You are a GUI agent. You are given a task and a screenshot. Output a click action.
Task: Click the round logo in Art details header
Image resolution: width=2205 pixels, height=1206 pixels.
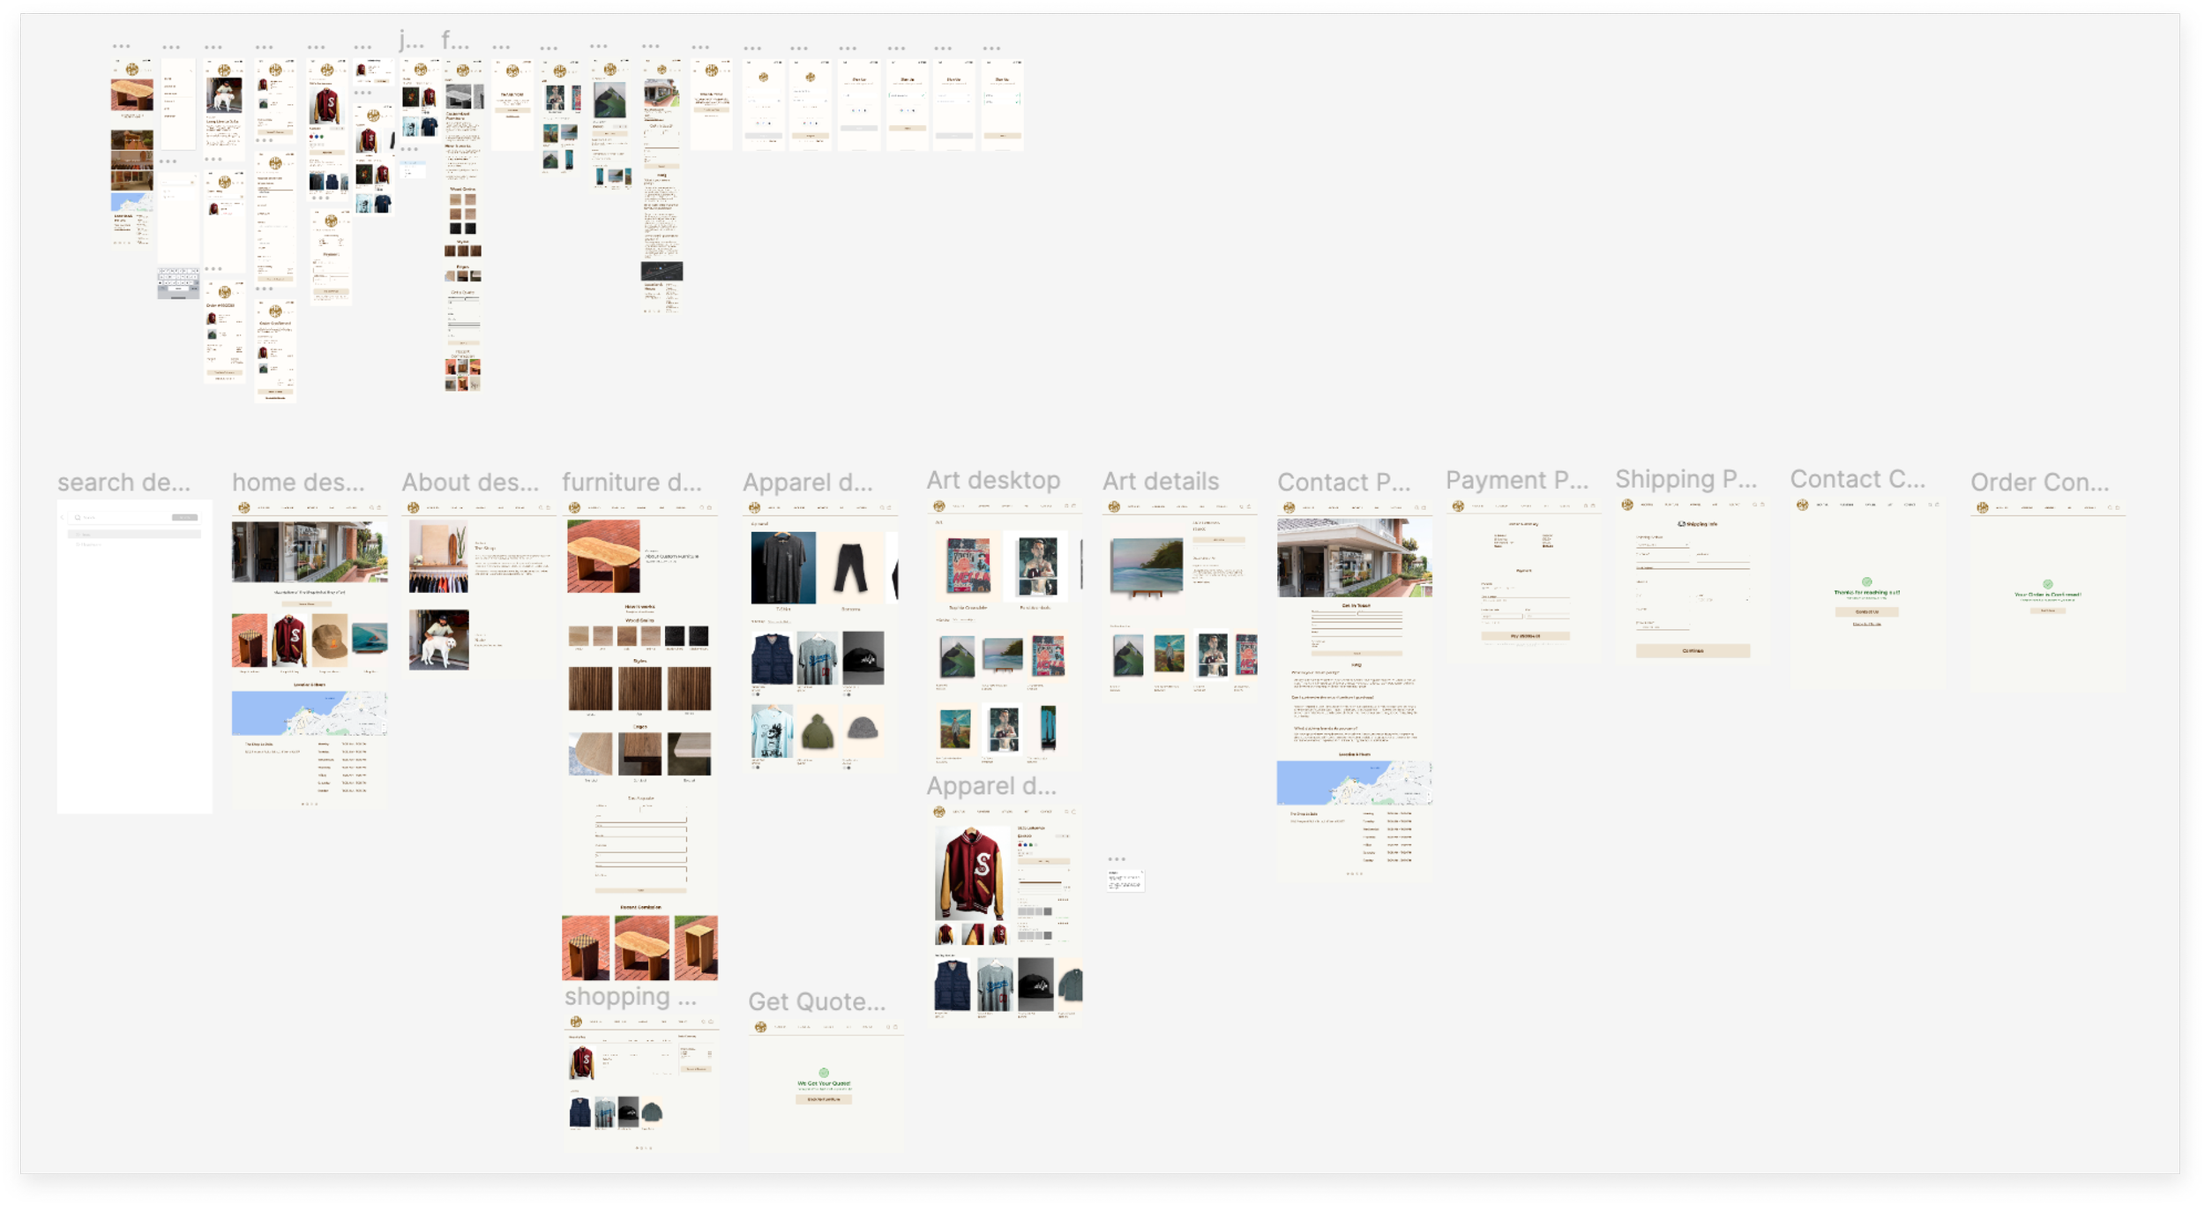click(x=1114, y=506)
